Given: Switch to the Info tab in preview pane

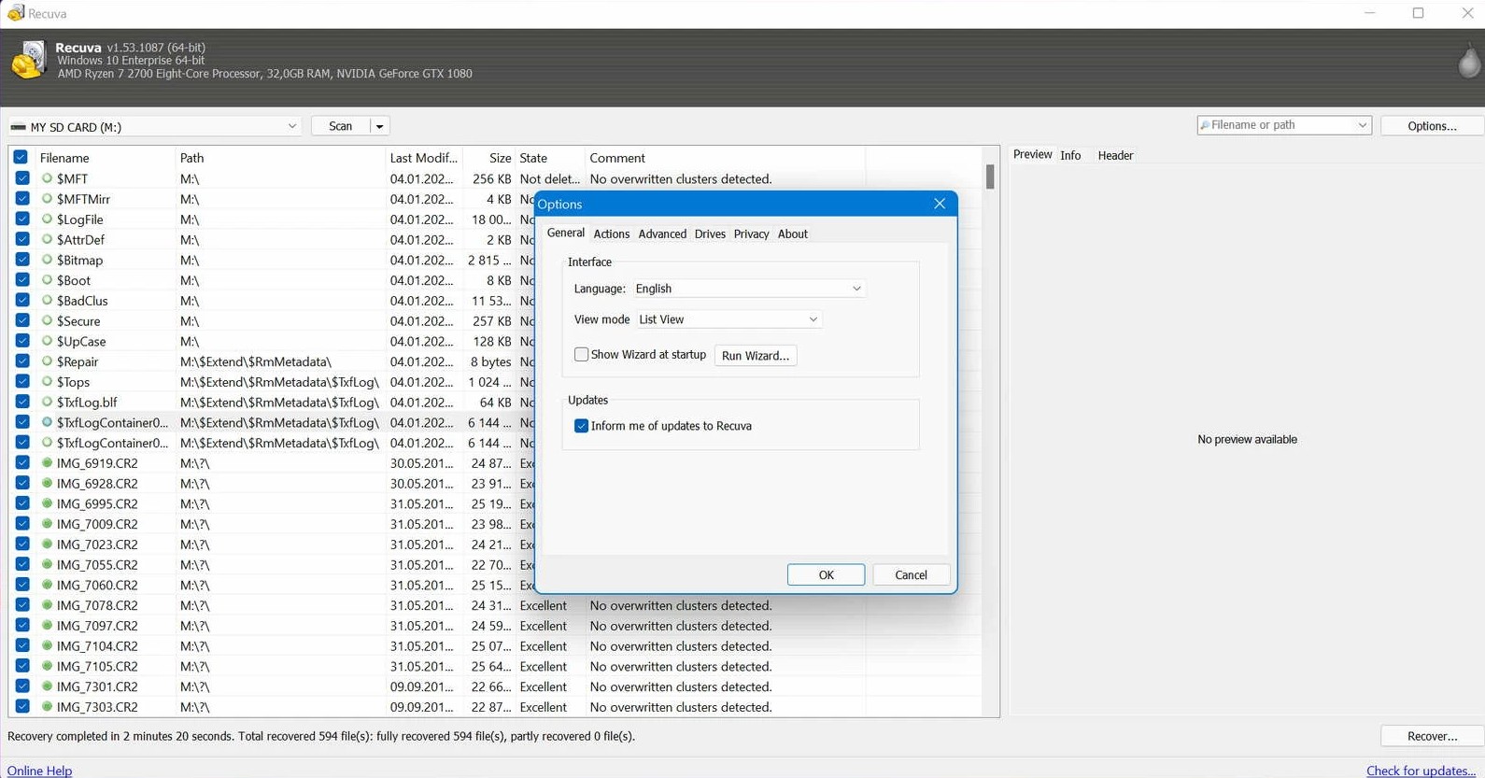Looking at the screenshot, I should tap(1070, 155).
